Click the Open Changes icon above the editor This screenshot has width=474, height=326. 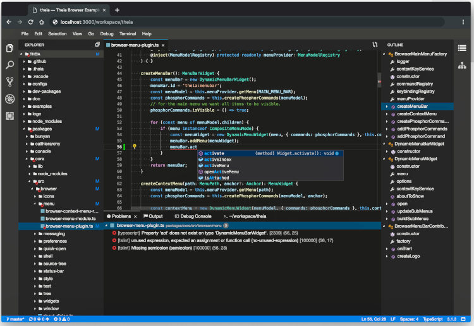(x=375, y=45)
